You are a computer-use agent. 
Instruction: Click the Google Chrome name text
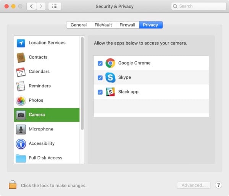tap(134, 63)
